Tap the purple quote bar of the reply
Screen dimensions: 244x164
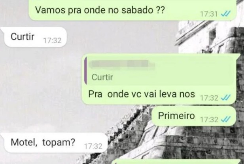tap(85, 71)
